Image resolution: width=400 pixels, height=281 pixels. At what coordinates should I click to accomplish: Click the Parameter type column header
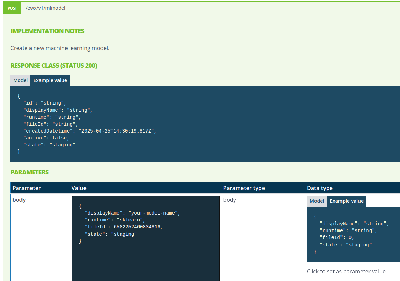click(x=244, y=188)
